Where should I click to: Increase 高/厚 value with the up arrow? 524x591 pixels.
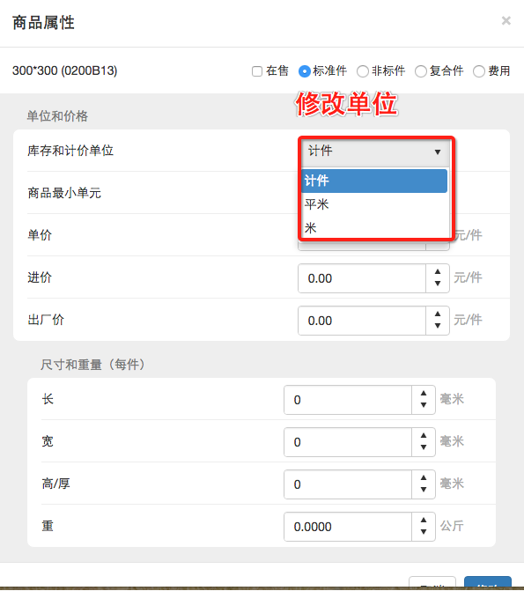pyautogui.click(x=424, y=478)
